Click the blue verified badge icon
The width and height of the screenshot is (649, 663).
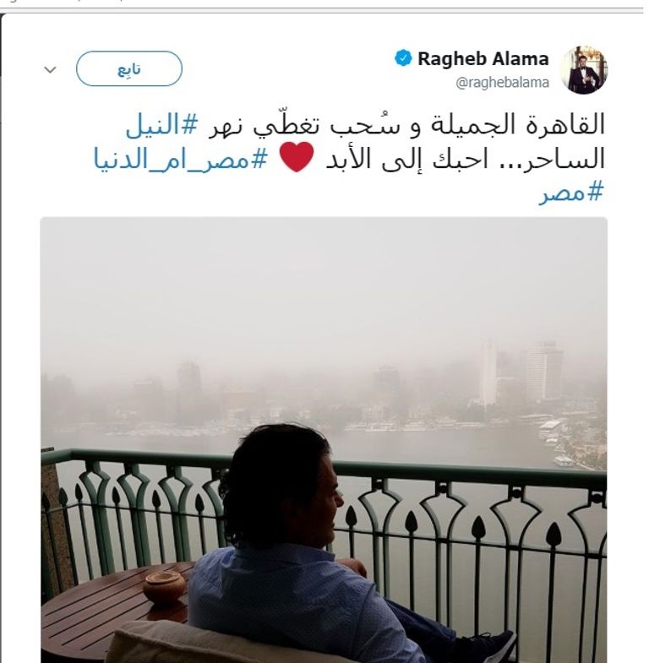tap(403, 58)
